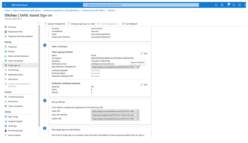Focus the Search resources, services, and docs box
The width and height of the screenshot is (248, 143).
(x=141, y=5)
